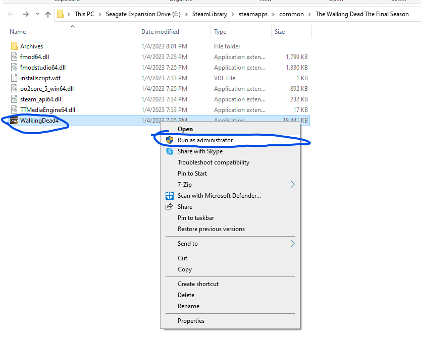This screenshot has height=337, width=421.
Task: Click the fmodstudio64.dll file icon
Action: (14, 67)
